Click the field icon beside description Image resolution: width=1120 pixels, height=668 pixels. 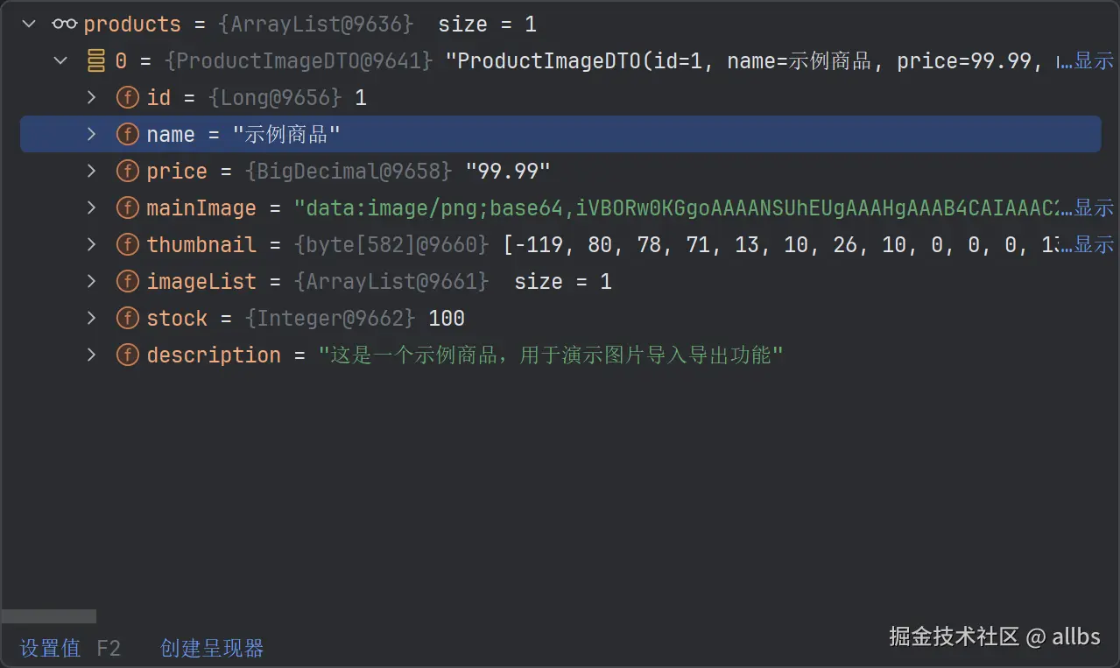coord(127,355)
